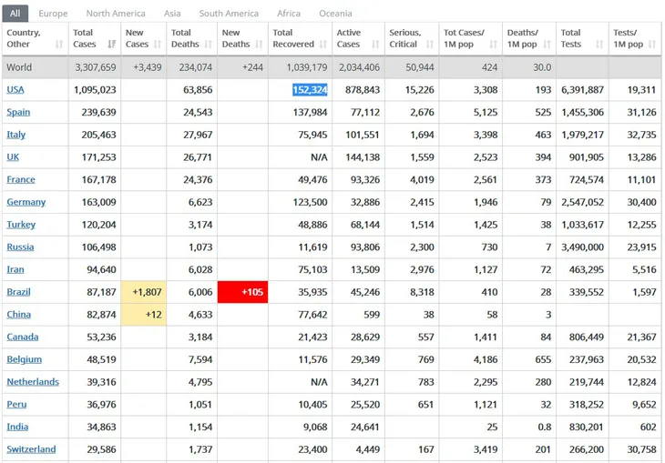The image size is (665, 463).
Task: Follow the Russia link
Action: (x=20, y=247)
